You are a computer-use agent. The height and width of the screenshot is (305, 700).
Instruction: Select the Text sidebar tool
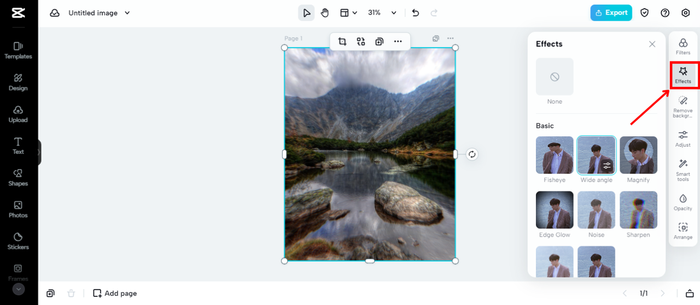pyautogui.click(x=18, y=146)
